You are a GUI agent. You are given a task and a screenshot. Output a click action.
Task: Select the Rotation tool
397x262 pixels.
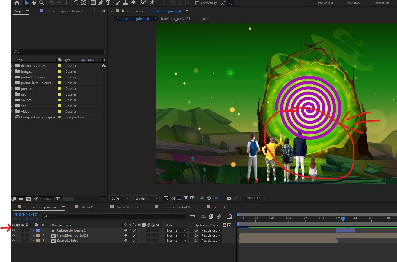pyautogui.click(x=76, y=3)
